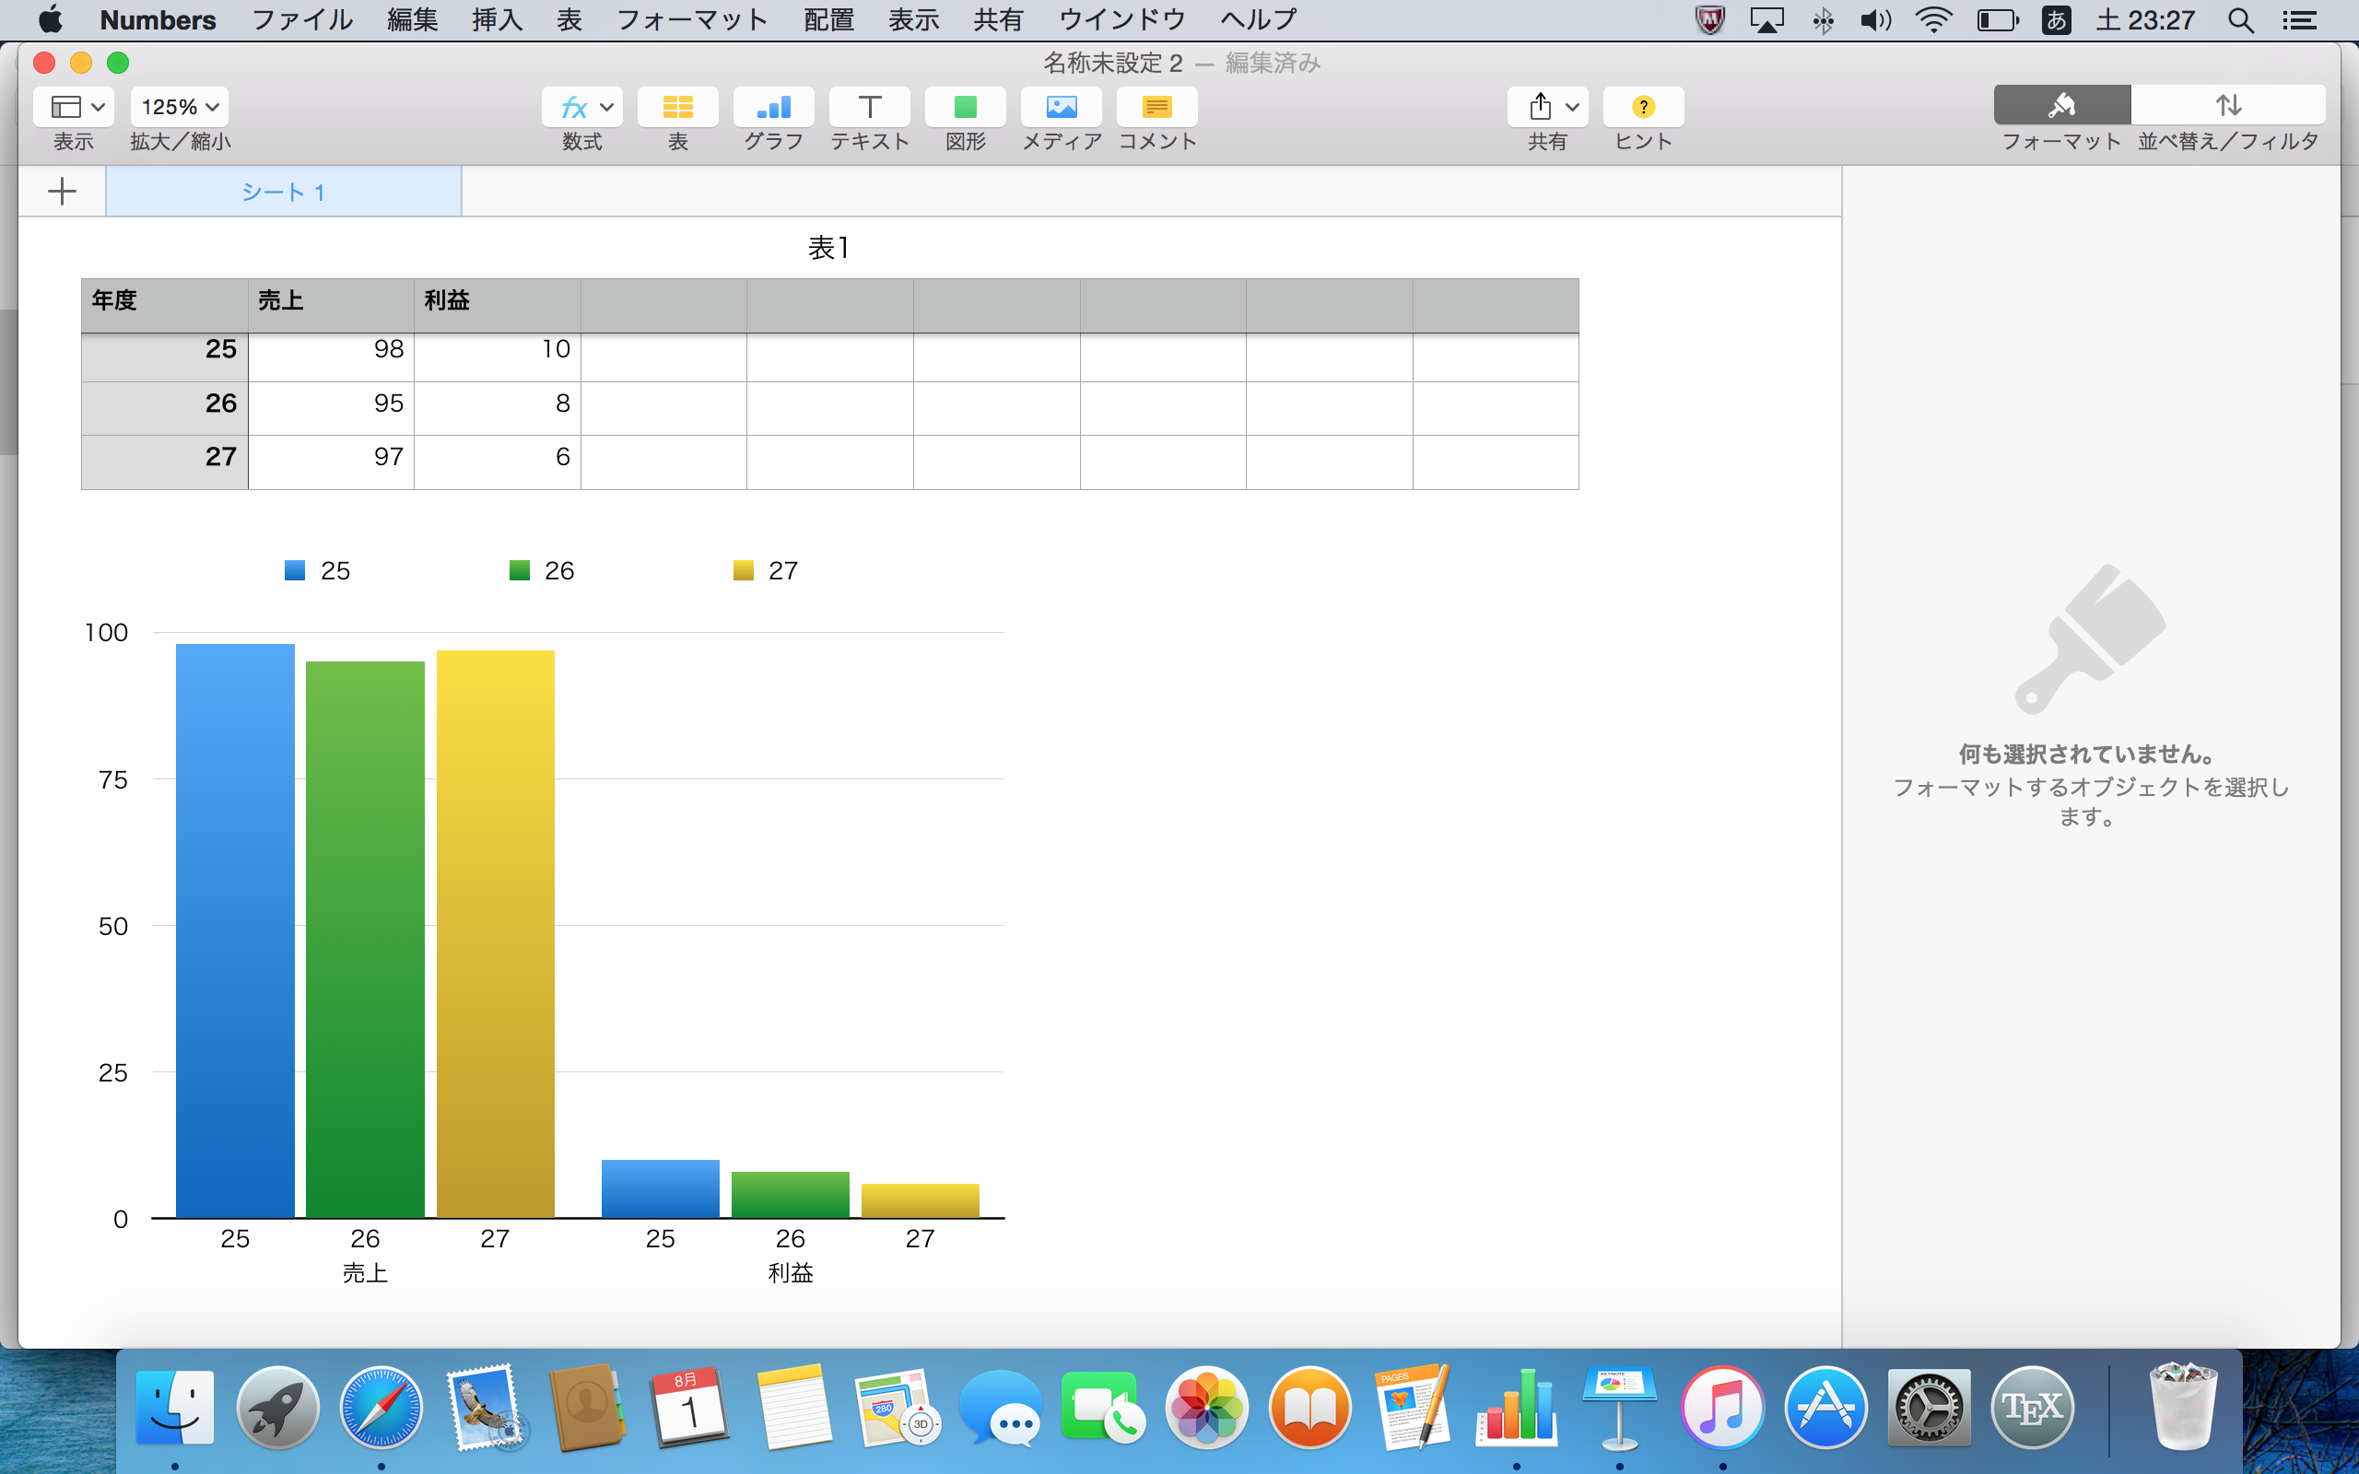Toggle the フォーマット inspector panel
Viewport: 2359px width, 1474px height.
pos(2060,105)
